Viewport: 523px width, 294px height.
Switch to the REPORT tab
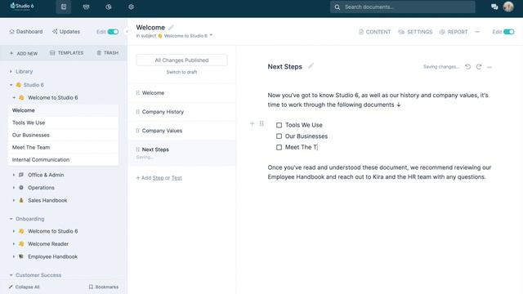pos(454,32)
